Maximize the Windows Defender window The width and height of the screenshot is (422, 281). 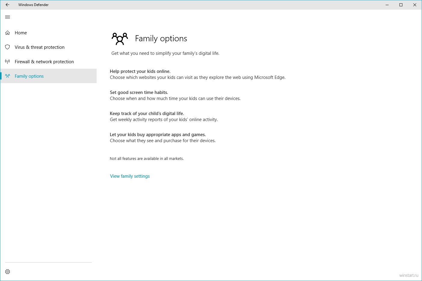[401, 5]
